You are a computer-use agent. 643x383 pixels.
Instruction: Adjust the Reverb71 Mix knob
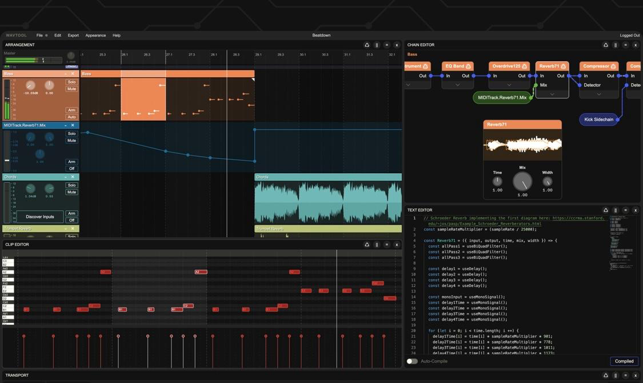pyautogui.click(x=522, y=181)
